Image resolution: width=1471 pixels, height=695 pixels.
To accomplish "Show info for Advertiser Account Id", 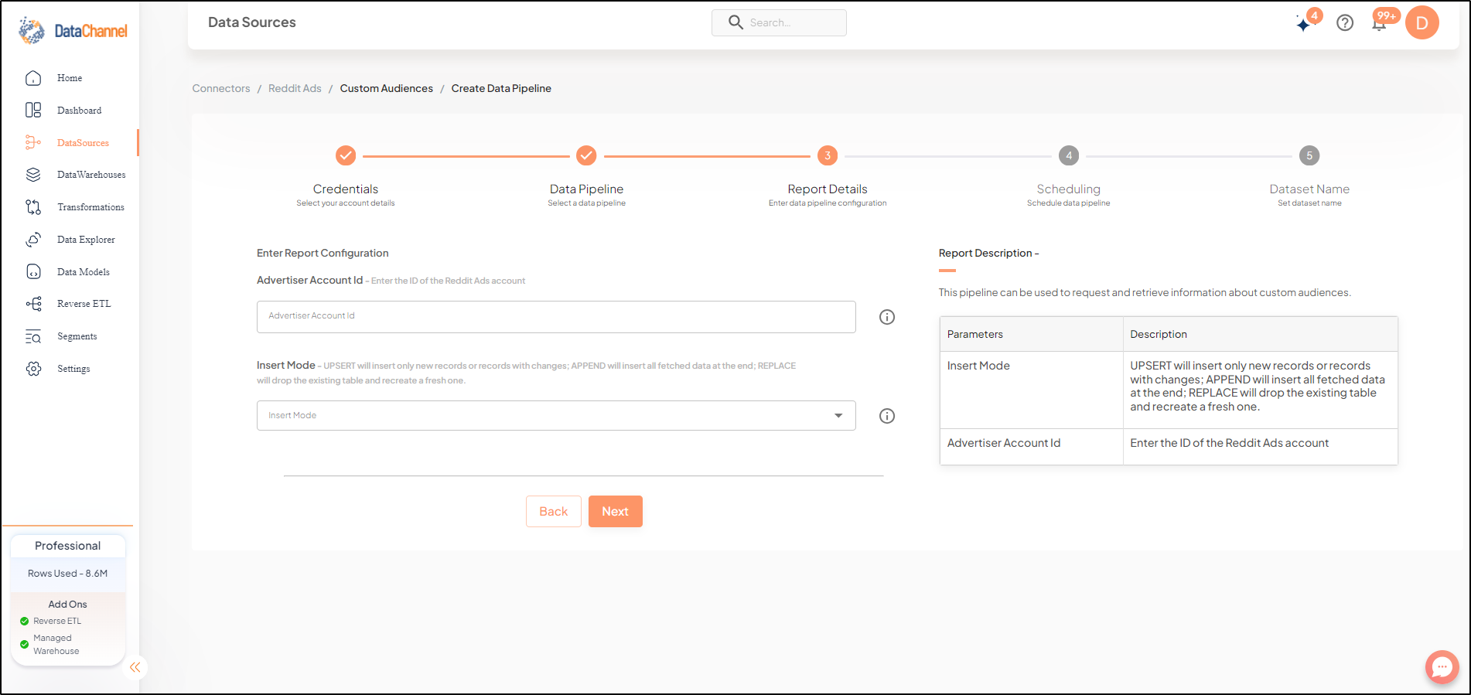I will click(x=887, y=317).
